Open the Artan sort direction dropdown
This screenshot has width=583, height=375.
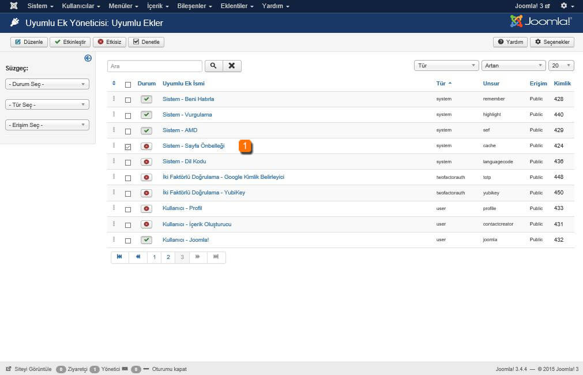(513, 66)
